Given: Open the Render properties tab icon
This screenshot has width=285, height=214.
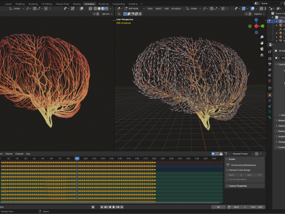Looking at the screenshot, I should [x=270, y=59].
